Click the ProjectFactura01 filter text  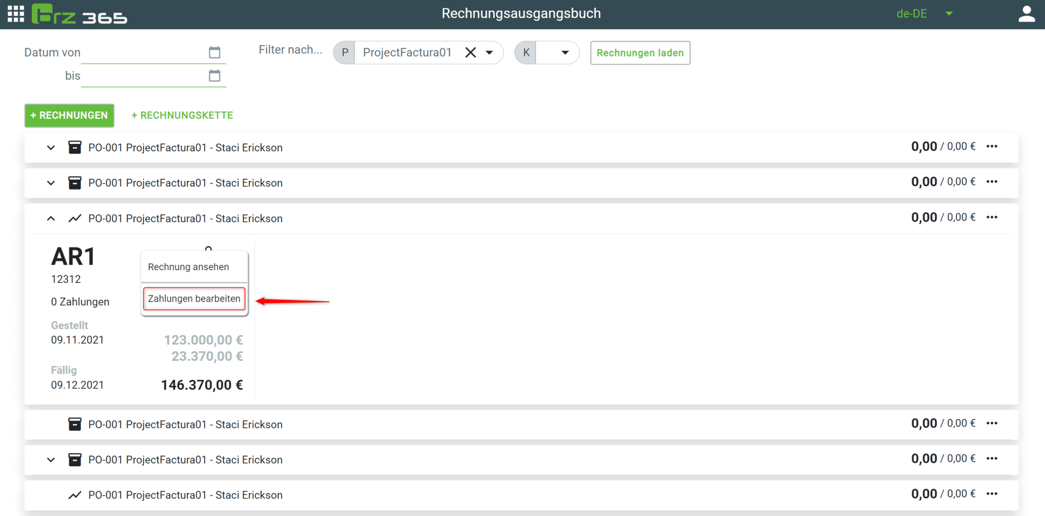click(x=407, y=53)
